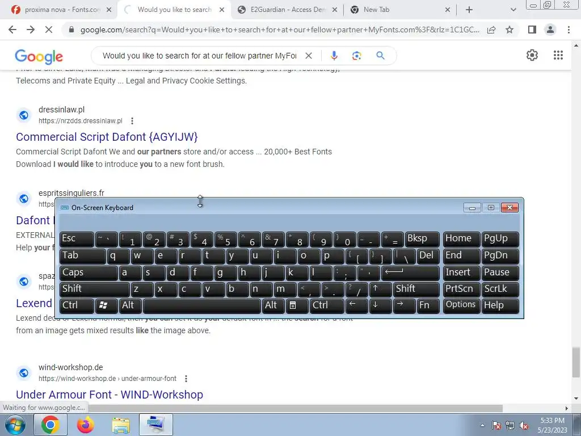Click the Home key on keyboard
Image resolution: width=581 pixels, height=436 pixels.
(x=462, y=239)
